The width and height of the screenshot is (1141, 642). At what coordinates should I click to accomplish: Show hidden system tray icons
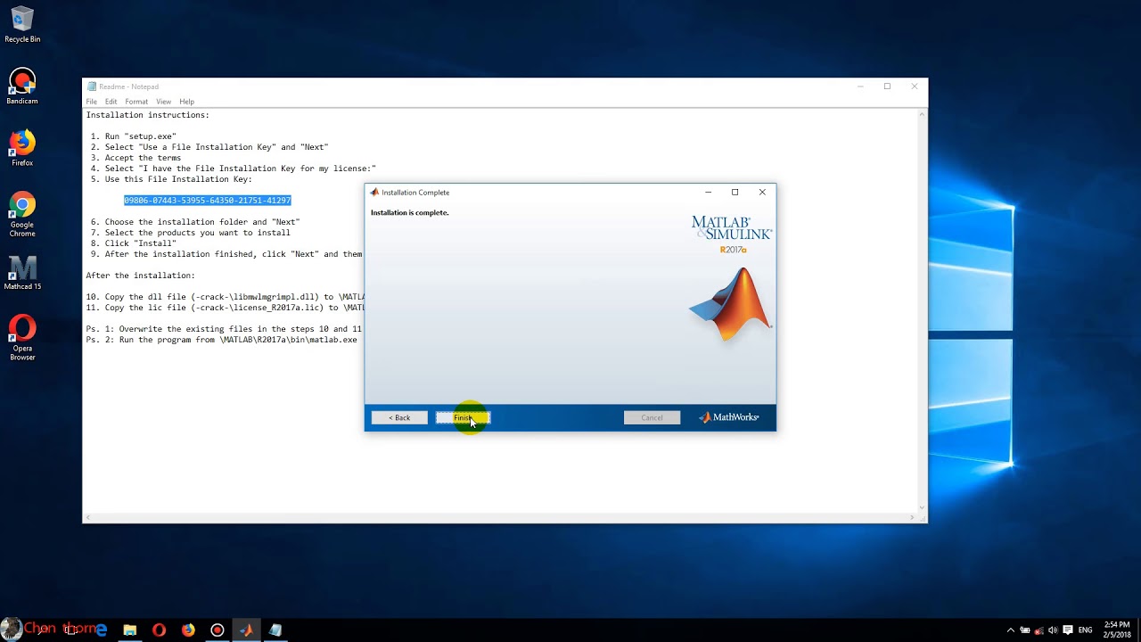1011,630
